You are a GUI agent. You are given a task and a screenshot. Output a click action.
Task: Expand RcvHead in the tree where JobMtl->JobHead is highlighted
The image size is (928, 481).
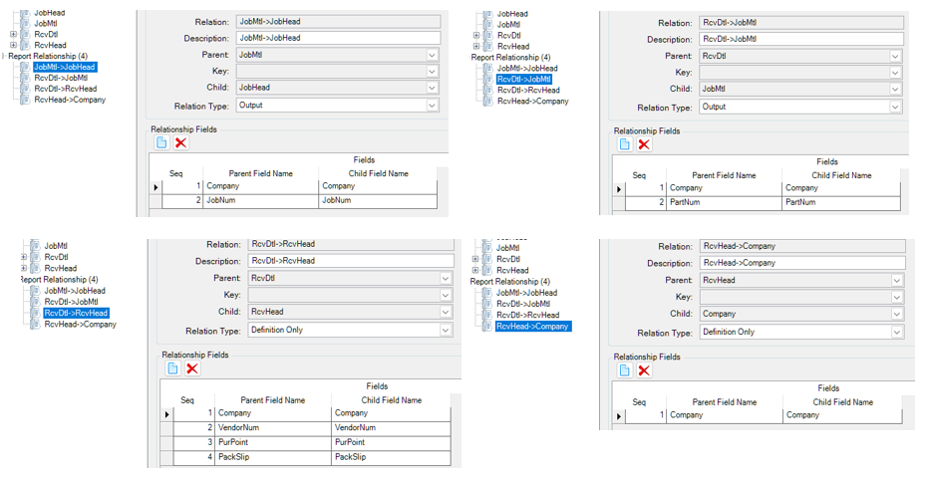(x=13, y=45)
